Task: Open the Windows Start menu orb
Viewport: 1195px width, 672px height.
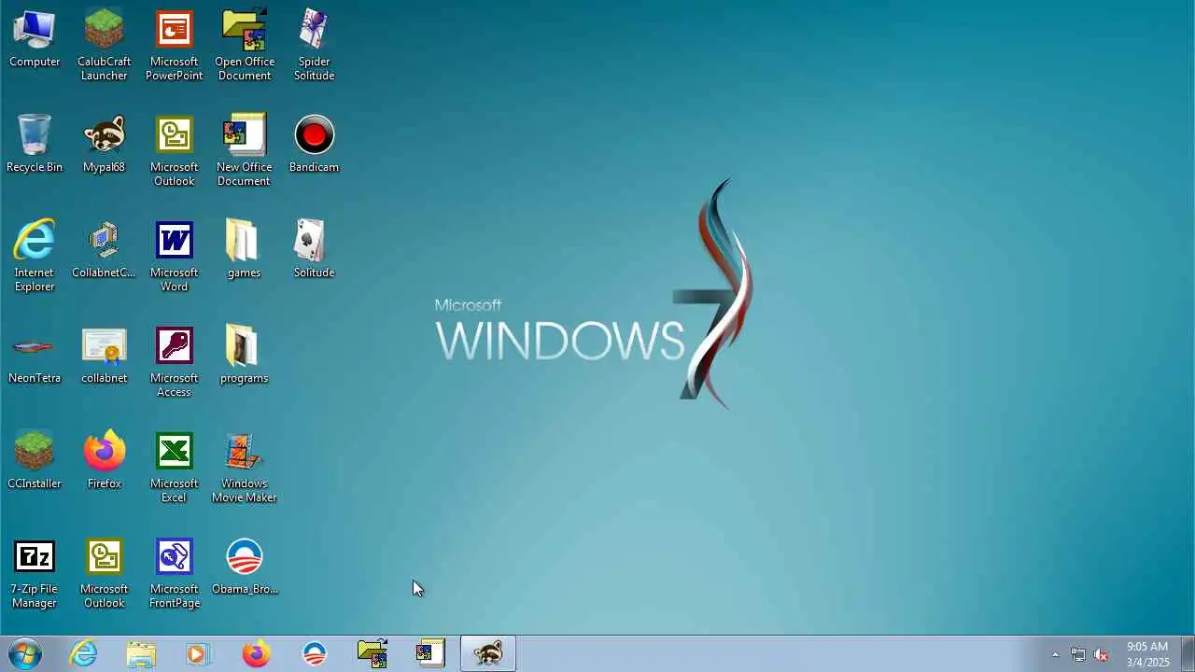Action: [x=24, y=653]
